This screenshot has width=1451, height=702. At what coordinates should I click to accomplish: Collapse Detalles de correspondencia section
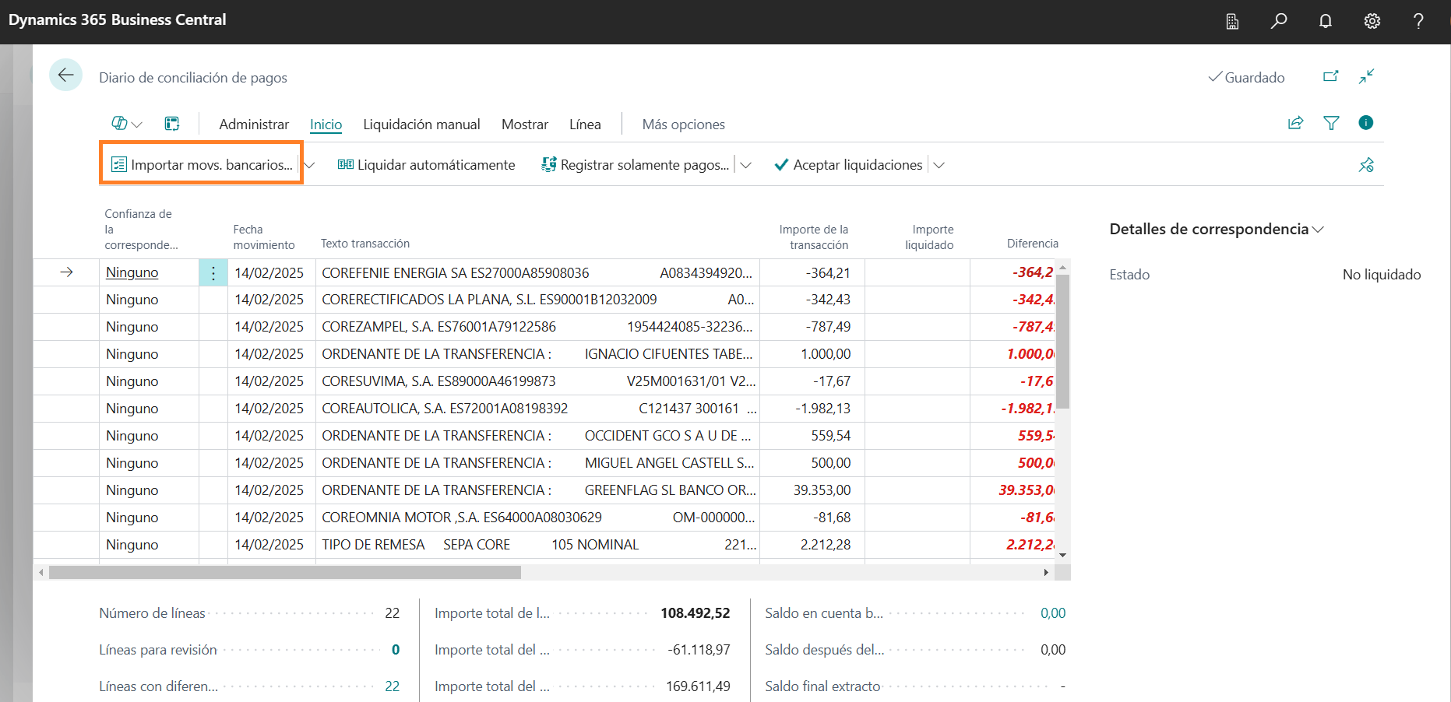tap(1216, 229)
